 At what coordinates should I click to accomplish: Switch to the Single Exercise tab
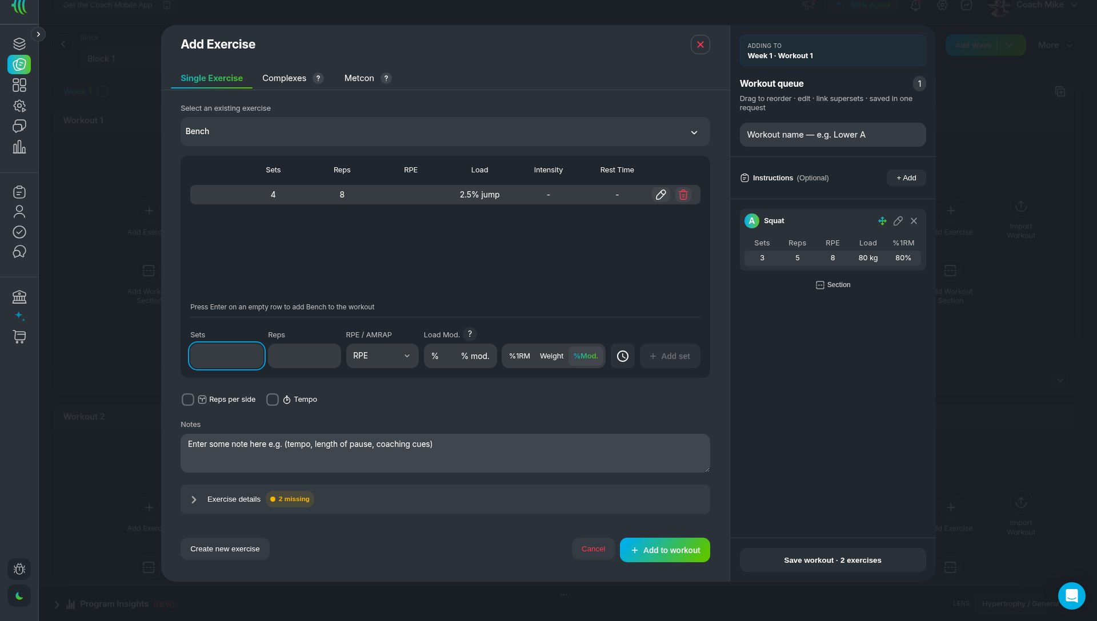point(211,78)
